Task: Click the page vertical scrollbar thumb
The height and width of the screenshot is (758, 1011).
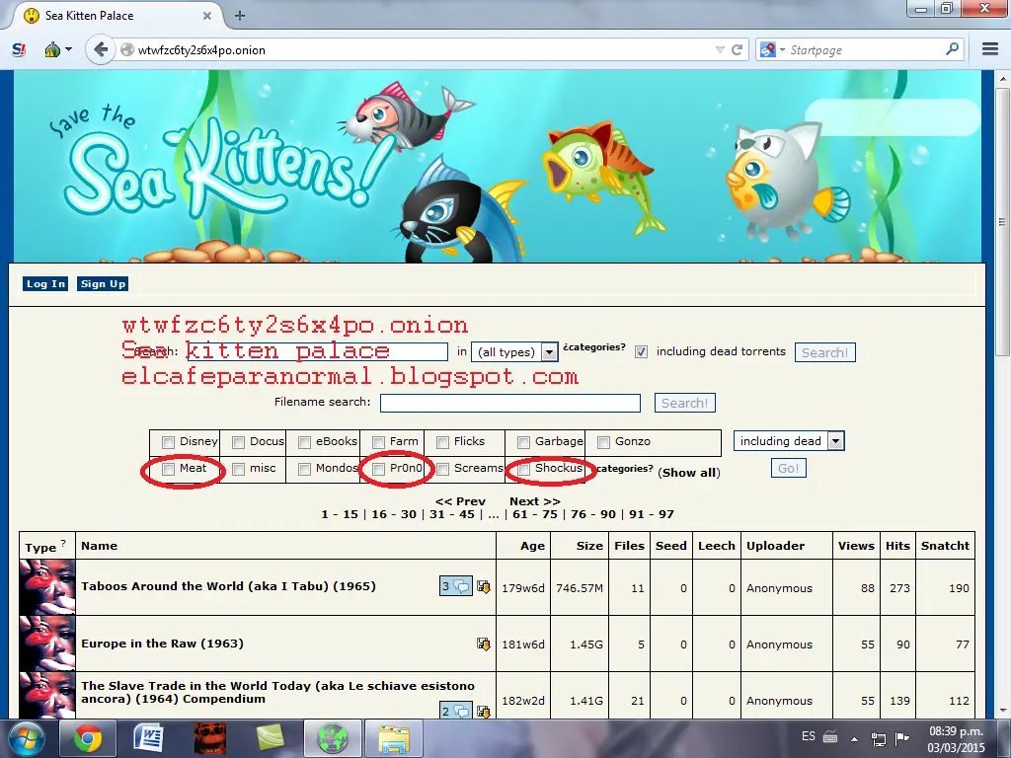Action: (1003, 221)
